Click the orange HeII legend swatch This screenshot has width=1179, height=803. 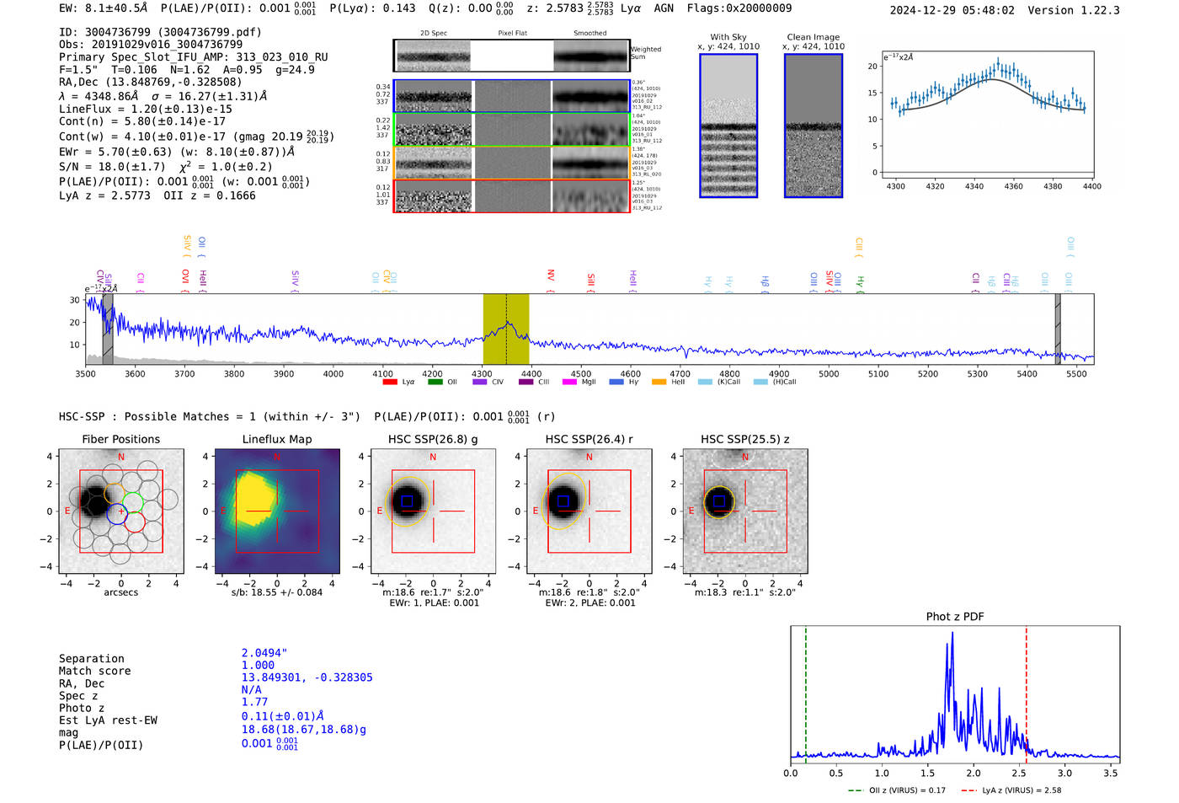659,382
